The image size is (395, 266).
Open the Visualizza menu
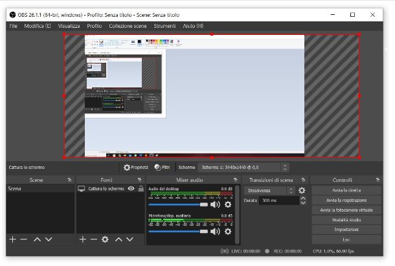(x=69, y=26)
